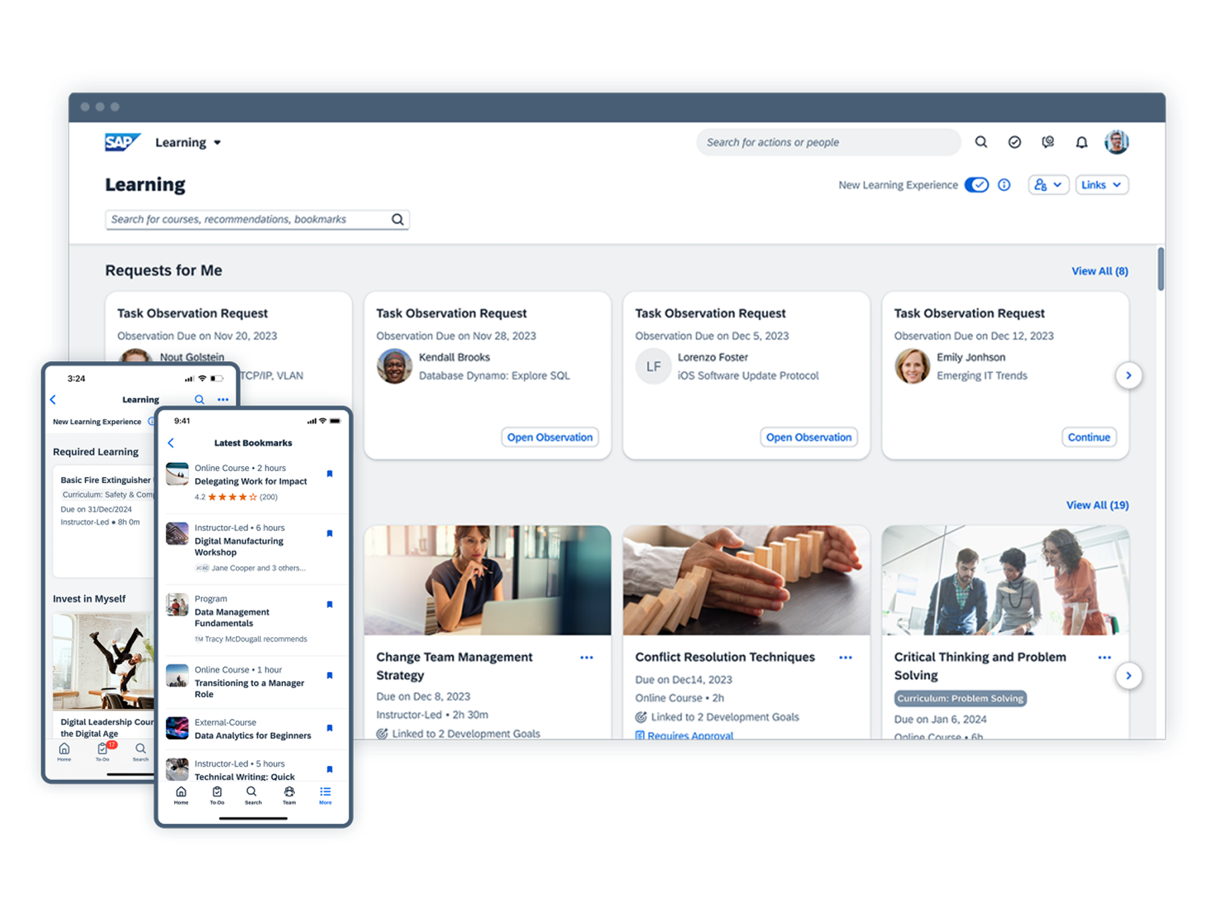Click search magnifier in courses search field
Screen dimensions: 1216x912
click(397, 219)
